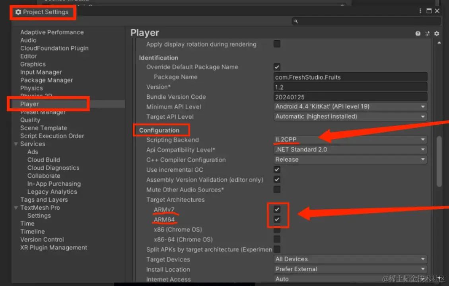Viewport: 449px width, 286px height.
Task: Open Api Compatibility Level dropdown
Action: point(350,150)
